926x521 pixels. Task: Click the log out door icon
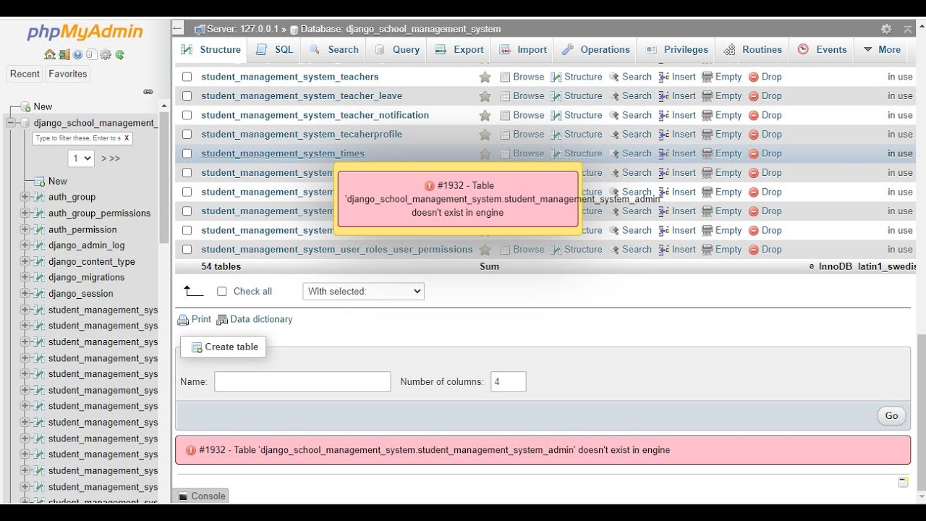click(64, 54)
